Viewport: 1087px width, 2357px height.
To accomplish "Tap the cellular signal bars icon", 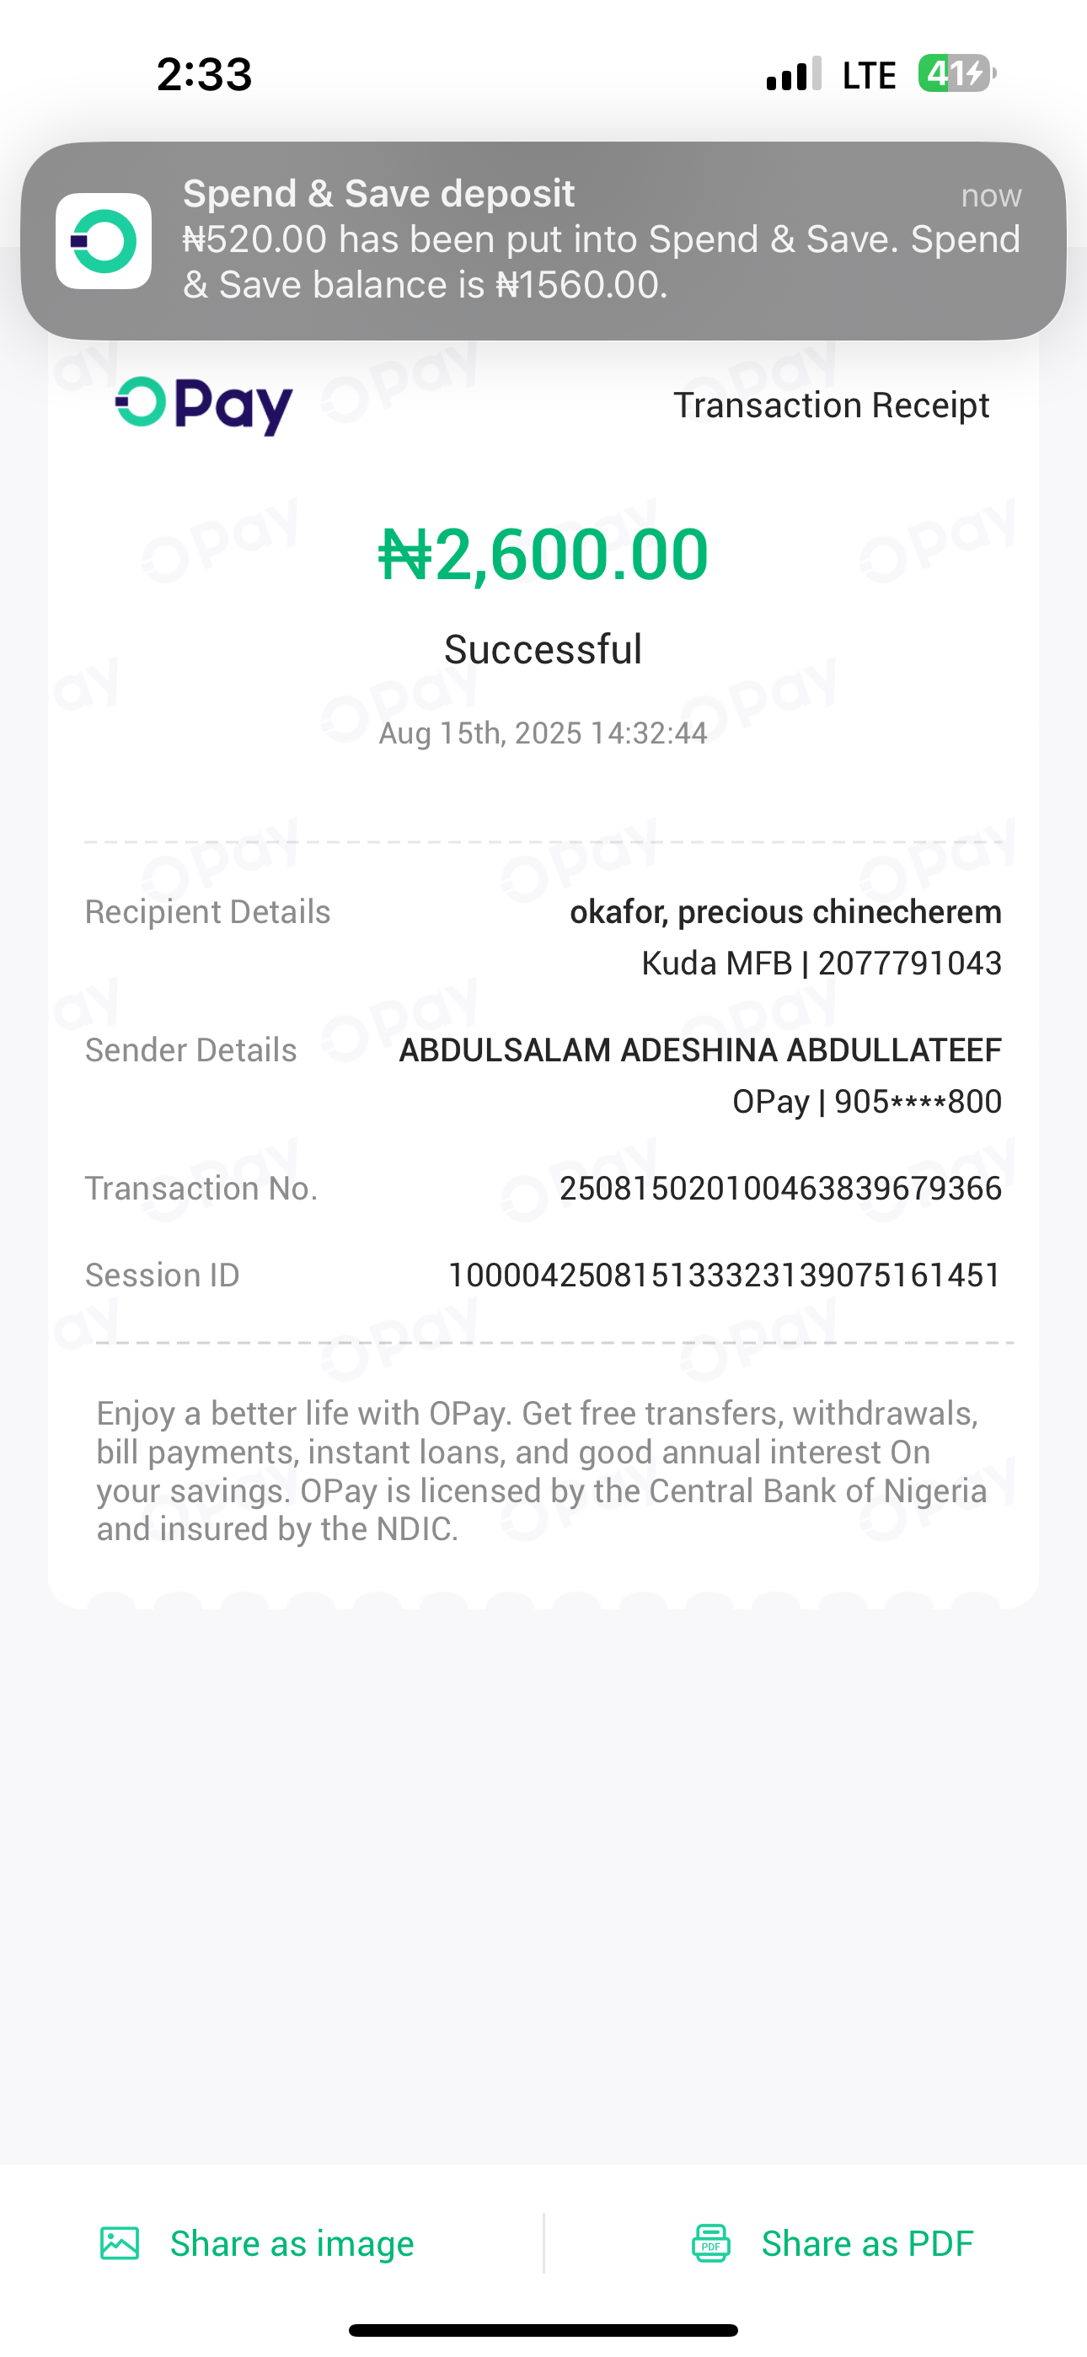I will point(793,75).
